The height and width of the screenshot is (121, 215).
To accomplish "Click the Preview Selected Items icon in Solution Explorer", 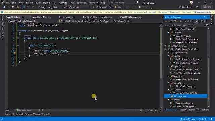I will pos(205,21).
